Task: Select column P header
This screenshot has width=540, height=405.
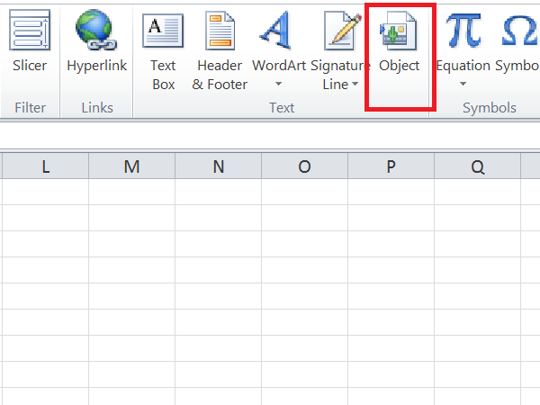Action: click(391, 166)
